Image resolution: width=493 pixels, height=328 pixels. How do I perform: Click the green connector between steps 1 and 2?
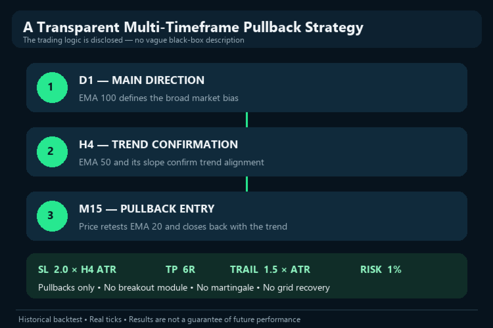click(x=246, y=119)
